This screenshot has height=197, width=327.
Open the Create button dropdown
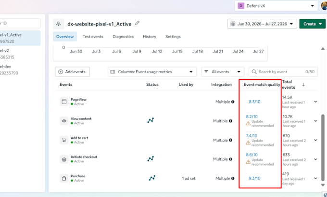pyautogui.click(x=312, y=24)
